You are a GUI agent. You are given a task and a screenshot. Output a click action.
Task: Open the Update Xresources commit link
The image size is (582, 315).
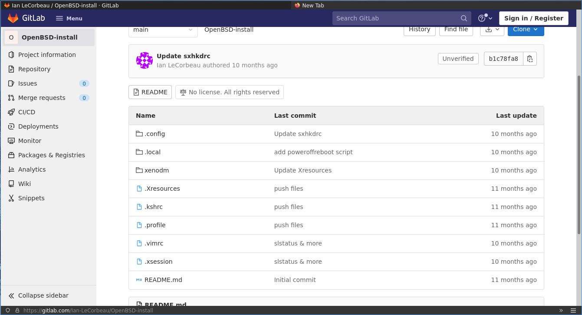pos(303,170)
